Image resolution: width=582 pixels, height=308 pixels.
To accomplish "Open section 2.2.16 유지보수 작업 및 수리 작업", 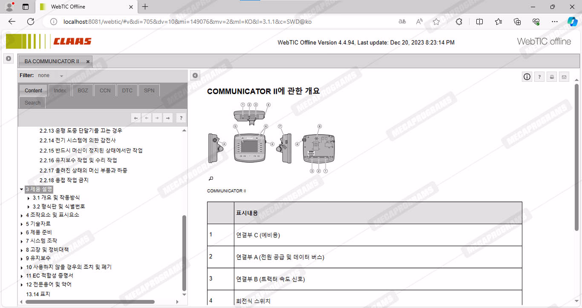I will pyautogui.click(x=78, y=160).
